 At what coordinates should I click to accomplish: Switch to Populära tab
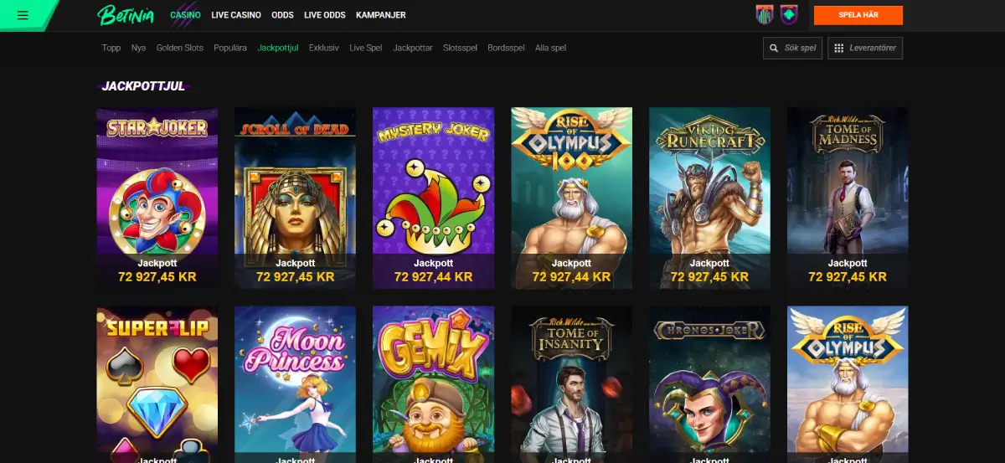[230, 48]
